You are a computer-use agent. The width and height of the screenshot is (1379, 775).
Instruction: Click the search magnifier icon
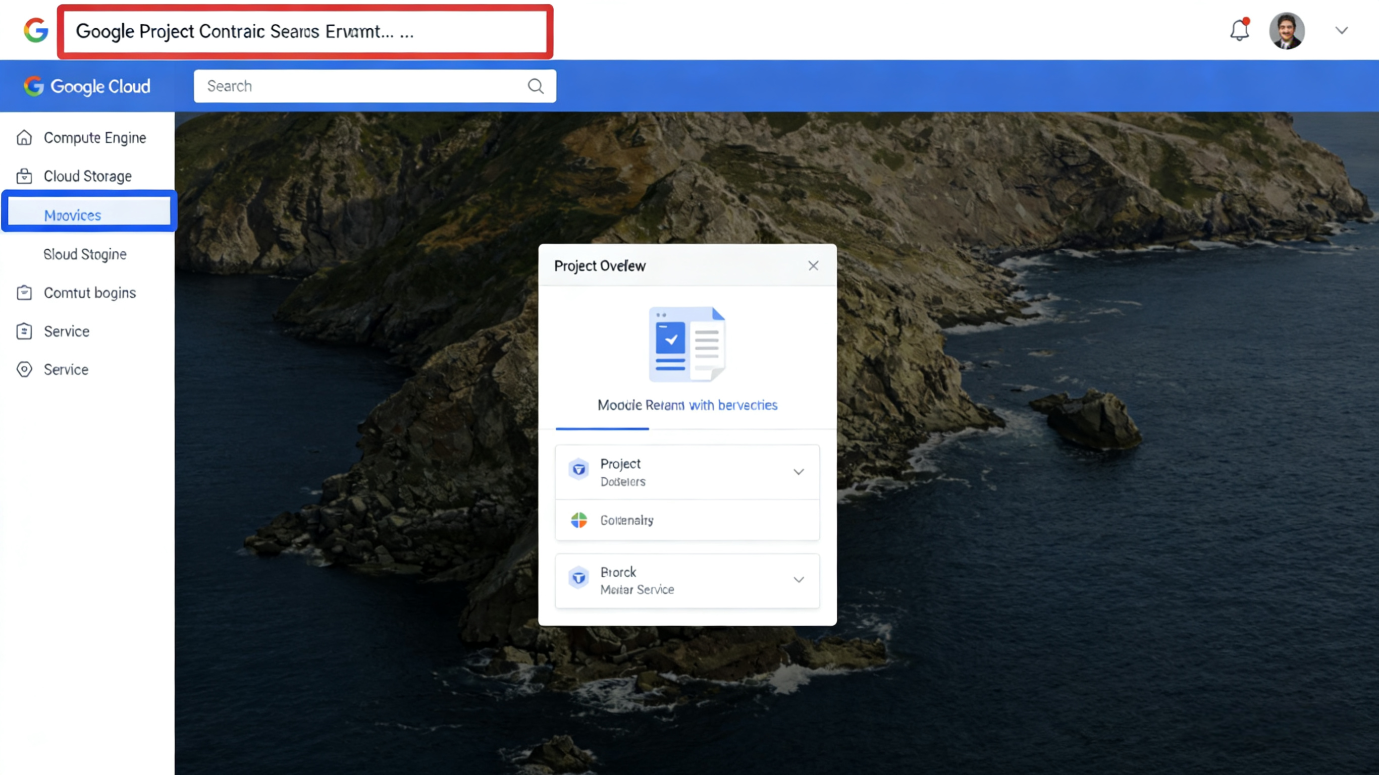click(536, 86)
